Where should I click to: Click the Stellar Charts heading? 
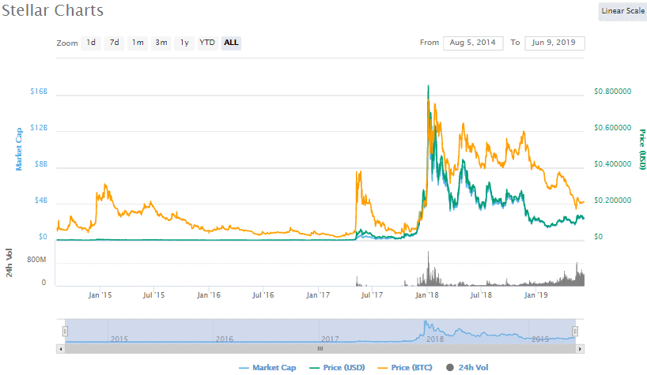[52, 11]
